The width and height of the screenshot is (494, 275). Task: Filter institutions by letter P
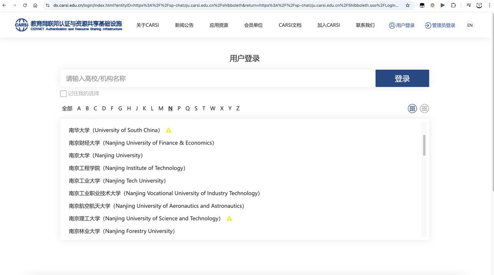pos(179,109)
